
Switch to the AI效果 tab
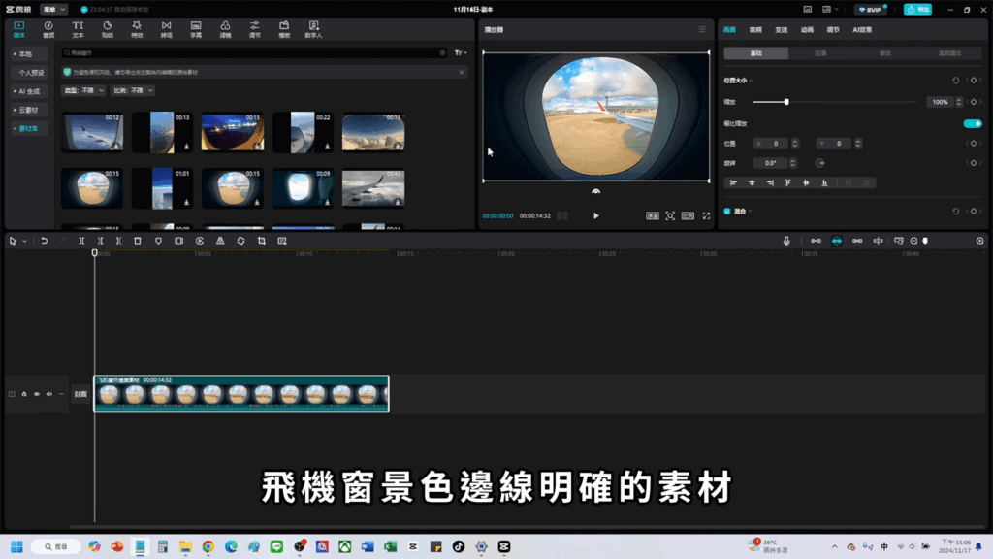click(x=862, y=30)
